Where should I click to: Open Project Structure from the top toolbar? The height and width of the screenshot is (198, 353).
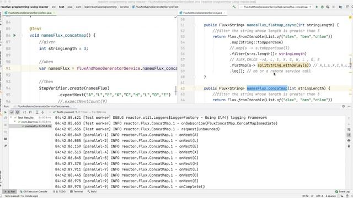(340, 7)
